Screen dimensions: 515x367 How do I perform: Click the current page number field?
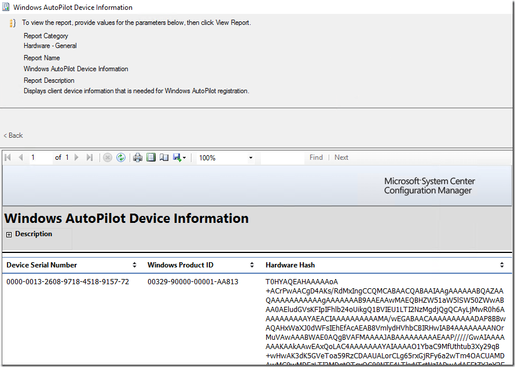click(x=41, y=157)
